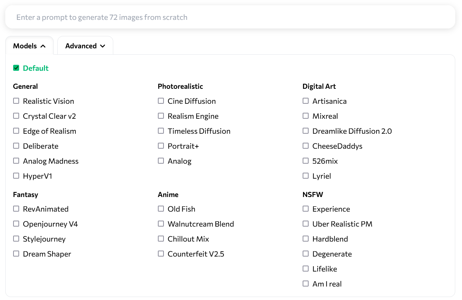Expand the Advanced options tab
Screen dimensions: 462x300
click(x=85, y=46)
